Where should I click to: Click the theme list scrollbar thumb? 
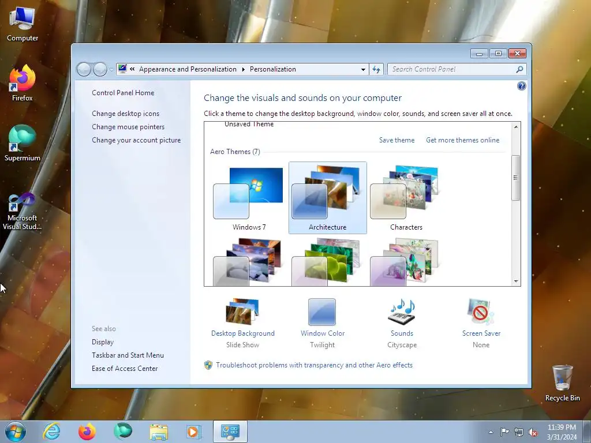coord(515,178)
